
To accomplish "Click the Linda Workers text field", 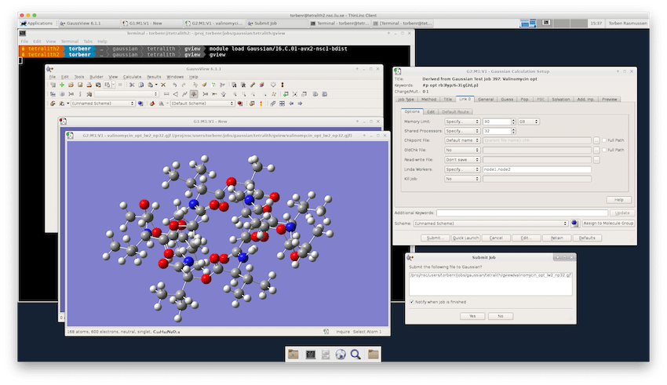I will (537, 169).
